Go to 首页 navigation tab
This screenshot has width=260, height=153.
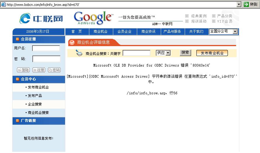point(77,32)
